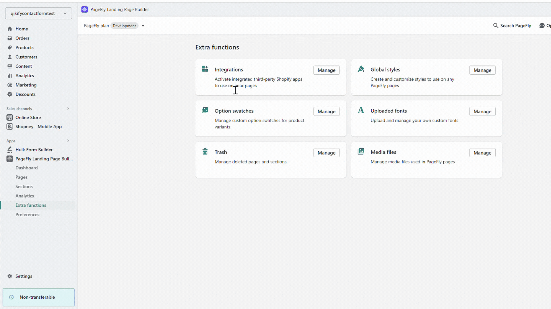
Task: Click Manage button for Integrations
Action: coord(327,70)
